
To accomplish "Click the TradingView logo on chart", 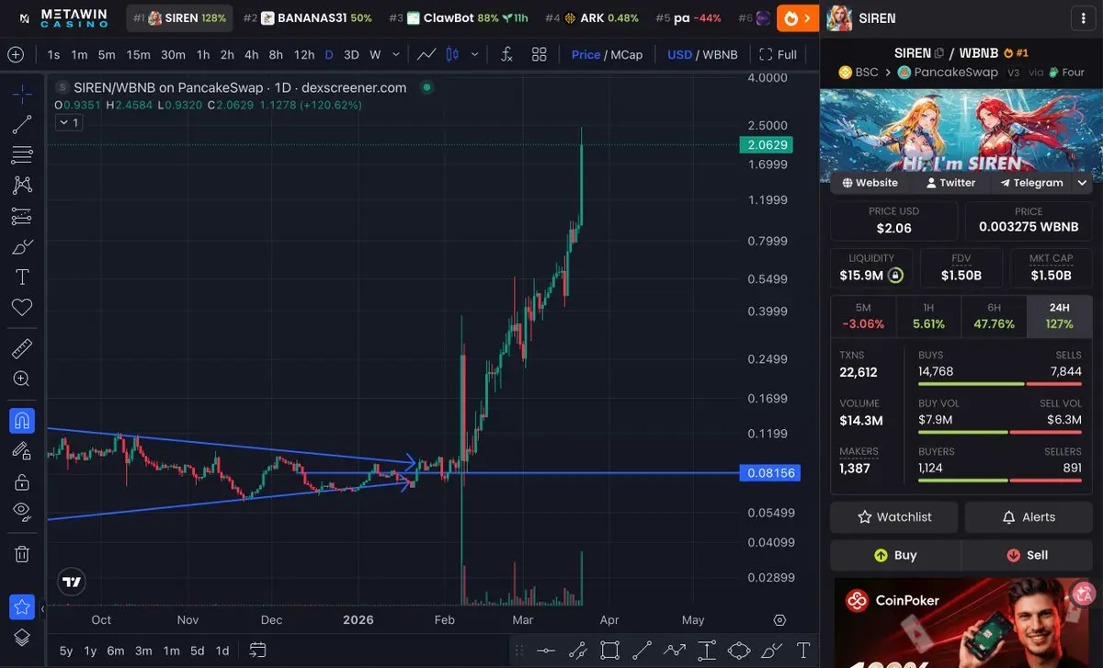I will (x=72, y=581).
